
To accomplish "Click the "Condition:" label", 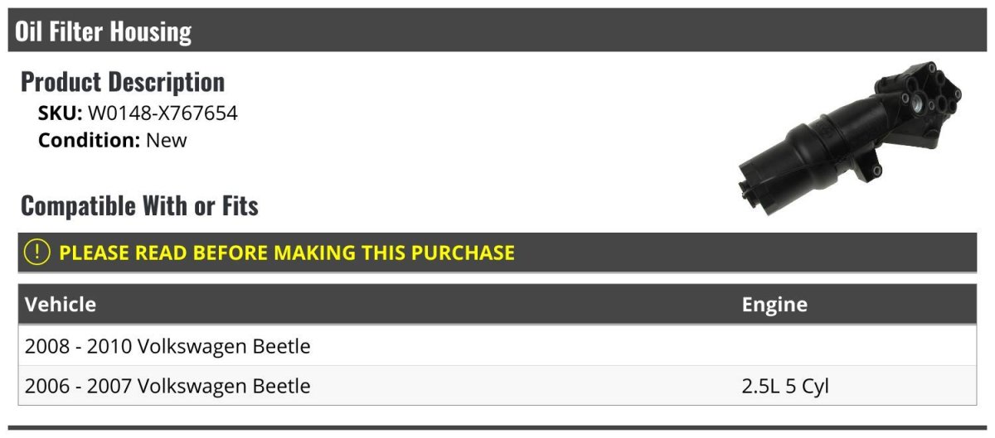I will [x=90, y=140].
